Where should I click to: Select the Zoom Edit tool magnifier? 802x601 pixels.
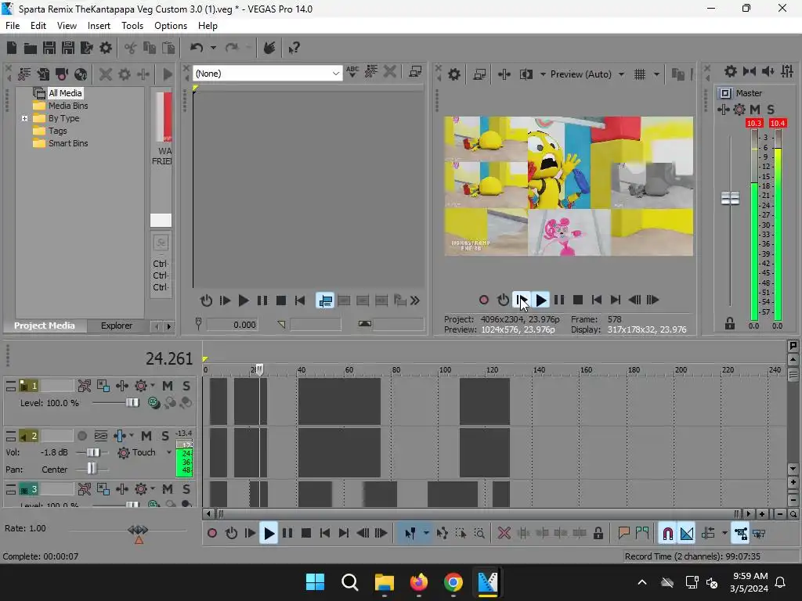pyautogui.click(x=479, y=534)
